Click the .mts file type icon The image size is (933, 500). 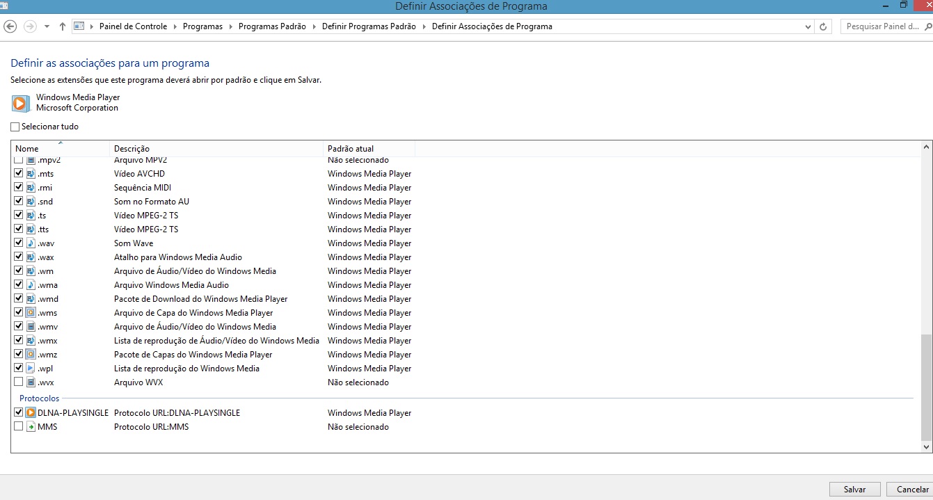point(31,174)
